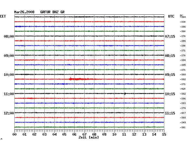187x142 pixels.
Task: Click minute 12 on the time axis
Action: coord(134,135)
